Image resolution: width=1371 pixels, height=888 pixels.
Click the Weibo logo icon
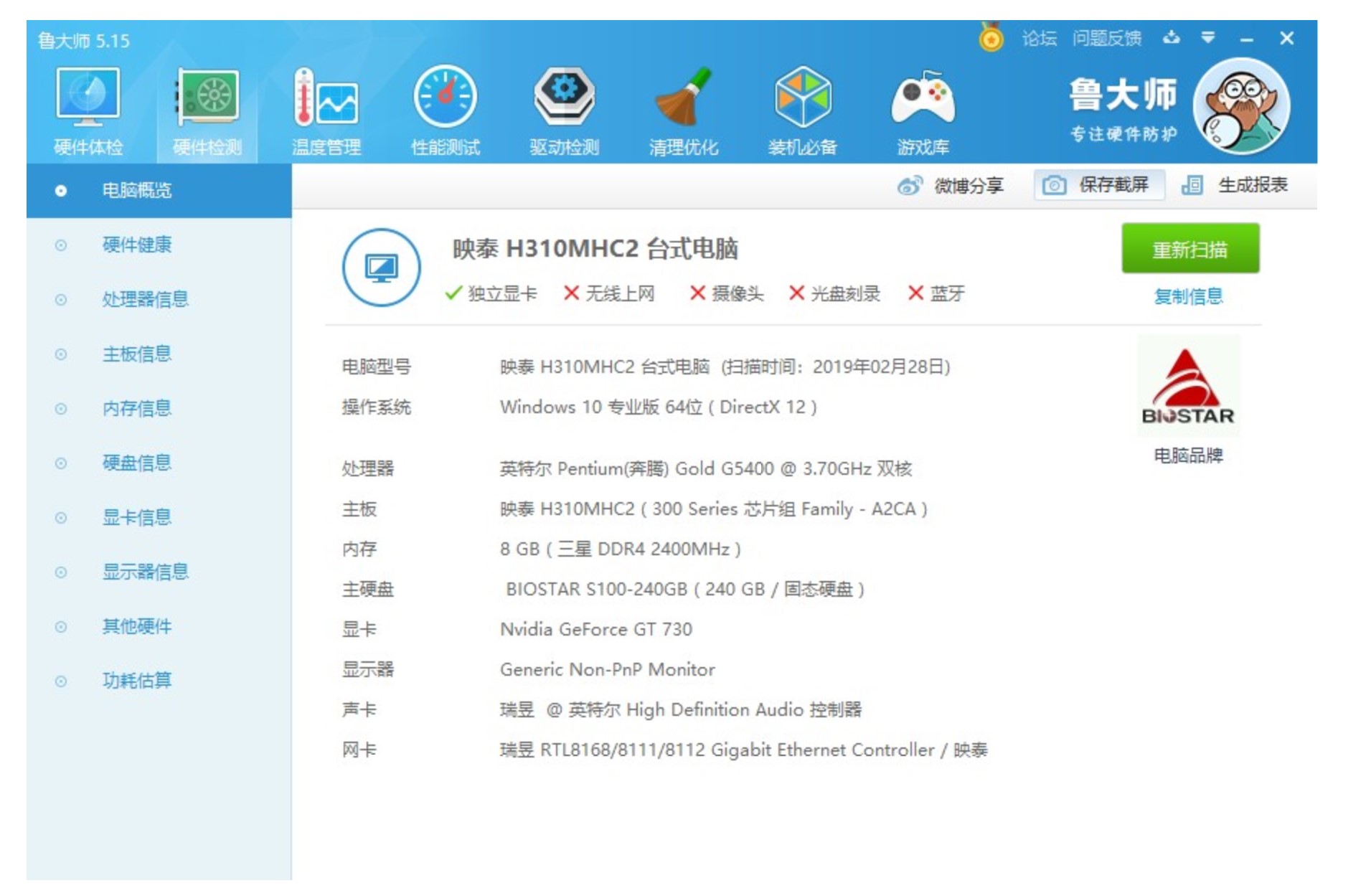(910, 186)
